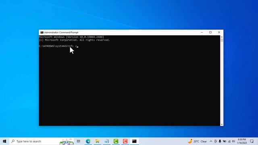Click the search highlight image in search box
Image resolution: width=258 pixels, height=145 pixels.
point(67,141)
